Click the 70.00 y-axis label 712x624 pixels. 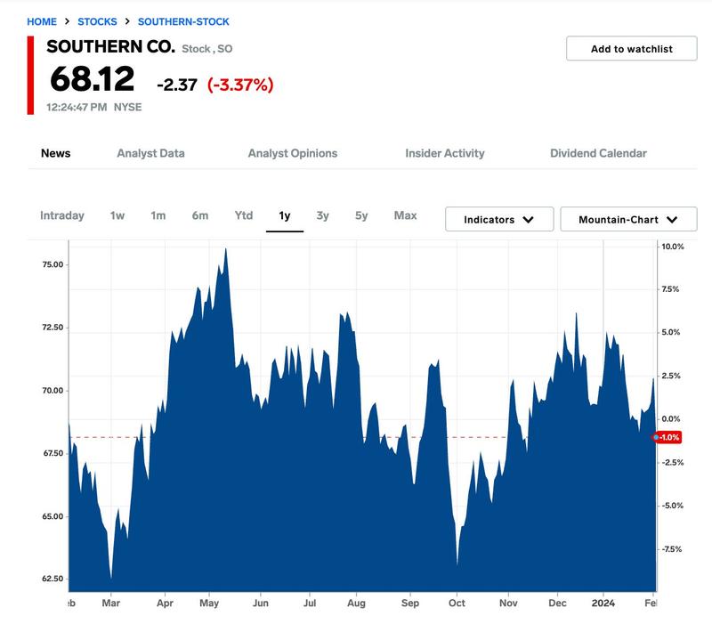53,391
